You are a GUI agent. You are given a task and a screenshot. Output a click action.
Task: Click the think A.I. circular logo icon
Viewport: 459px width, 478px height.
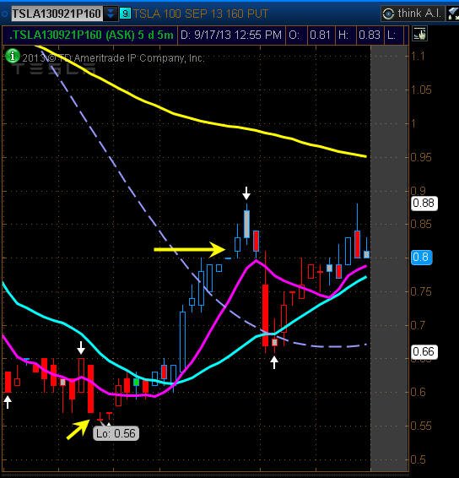pos(388,14)
